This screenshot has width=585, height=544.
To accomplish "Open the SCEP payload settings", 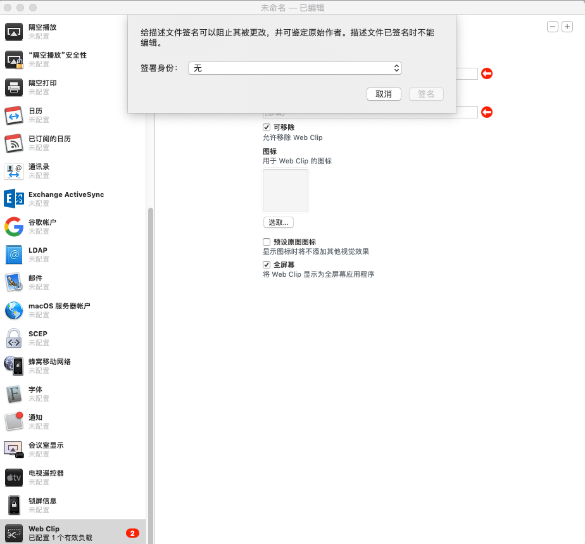I will 38,338.
